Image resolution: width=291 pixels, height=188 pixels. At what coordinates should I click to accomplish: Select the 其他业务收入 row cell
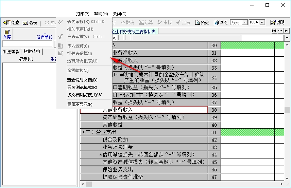144,110
